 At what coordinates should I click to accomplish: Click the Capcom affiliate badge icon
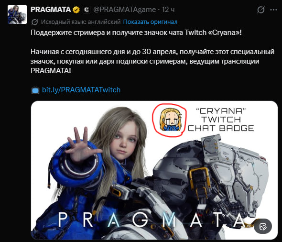(x=87, y=10)
